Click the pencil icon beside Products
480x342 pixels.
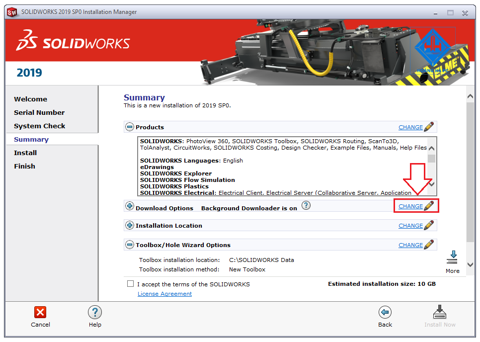click(429, 127)
